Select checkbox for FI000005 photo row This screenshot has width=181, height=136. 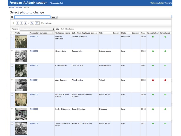click(12, 95)
